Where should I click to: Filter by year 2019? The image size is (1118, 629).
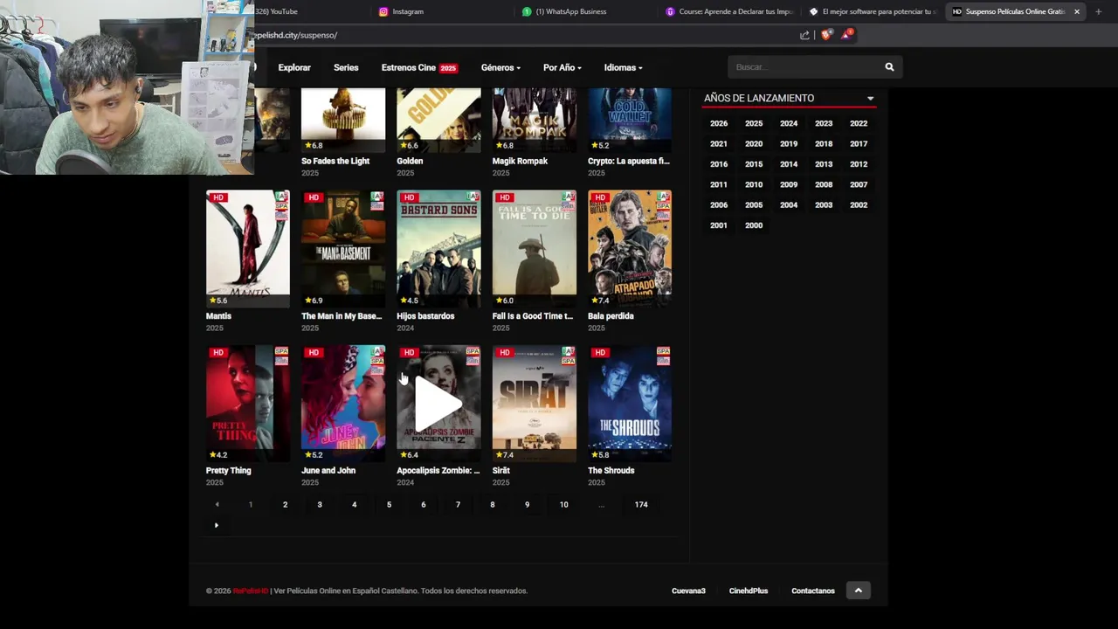[789, 144]
